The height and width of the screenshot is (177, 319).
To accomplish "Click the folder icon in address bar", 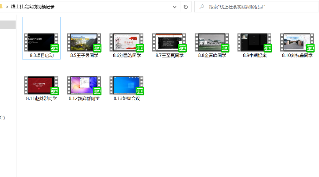I will pyautogui.click(x=2, y=7).
